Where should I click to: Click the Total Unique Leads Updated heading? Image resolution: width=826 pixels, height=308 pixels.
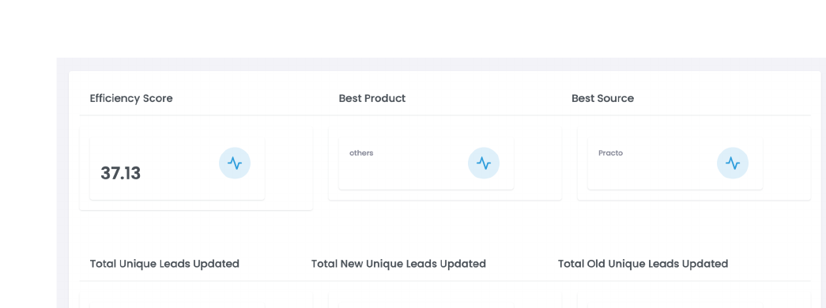(164, 264)
